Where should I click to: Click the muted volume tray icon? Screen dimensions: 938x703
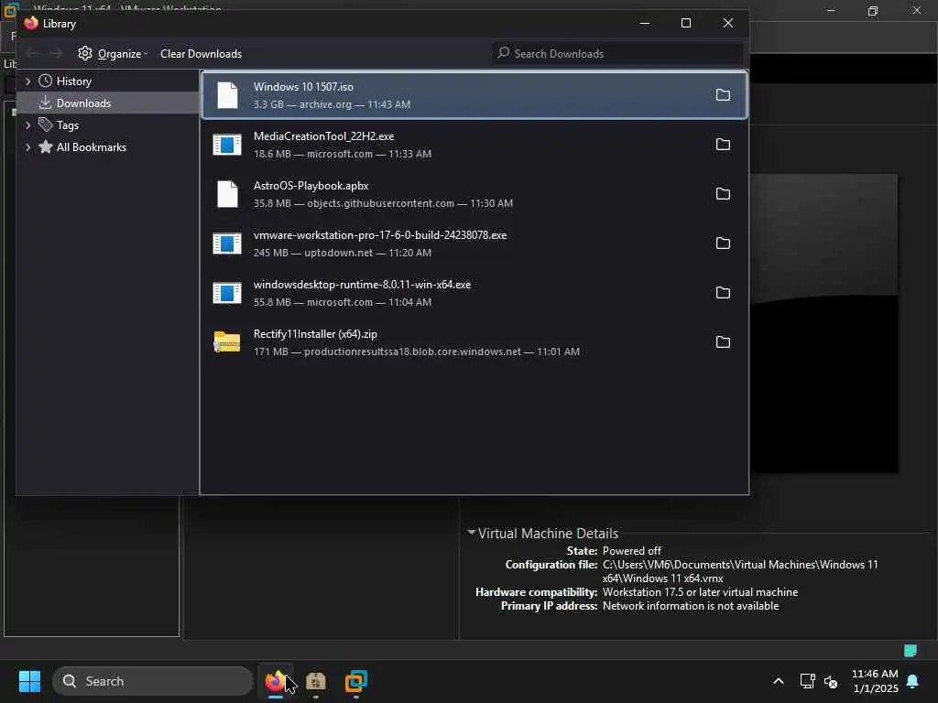tap(831, 681)
